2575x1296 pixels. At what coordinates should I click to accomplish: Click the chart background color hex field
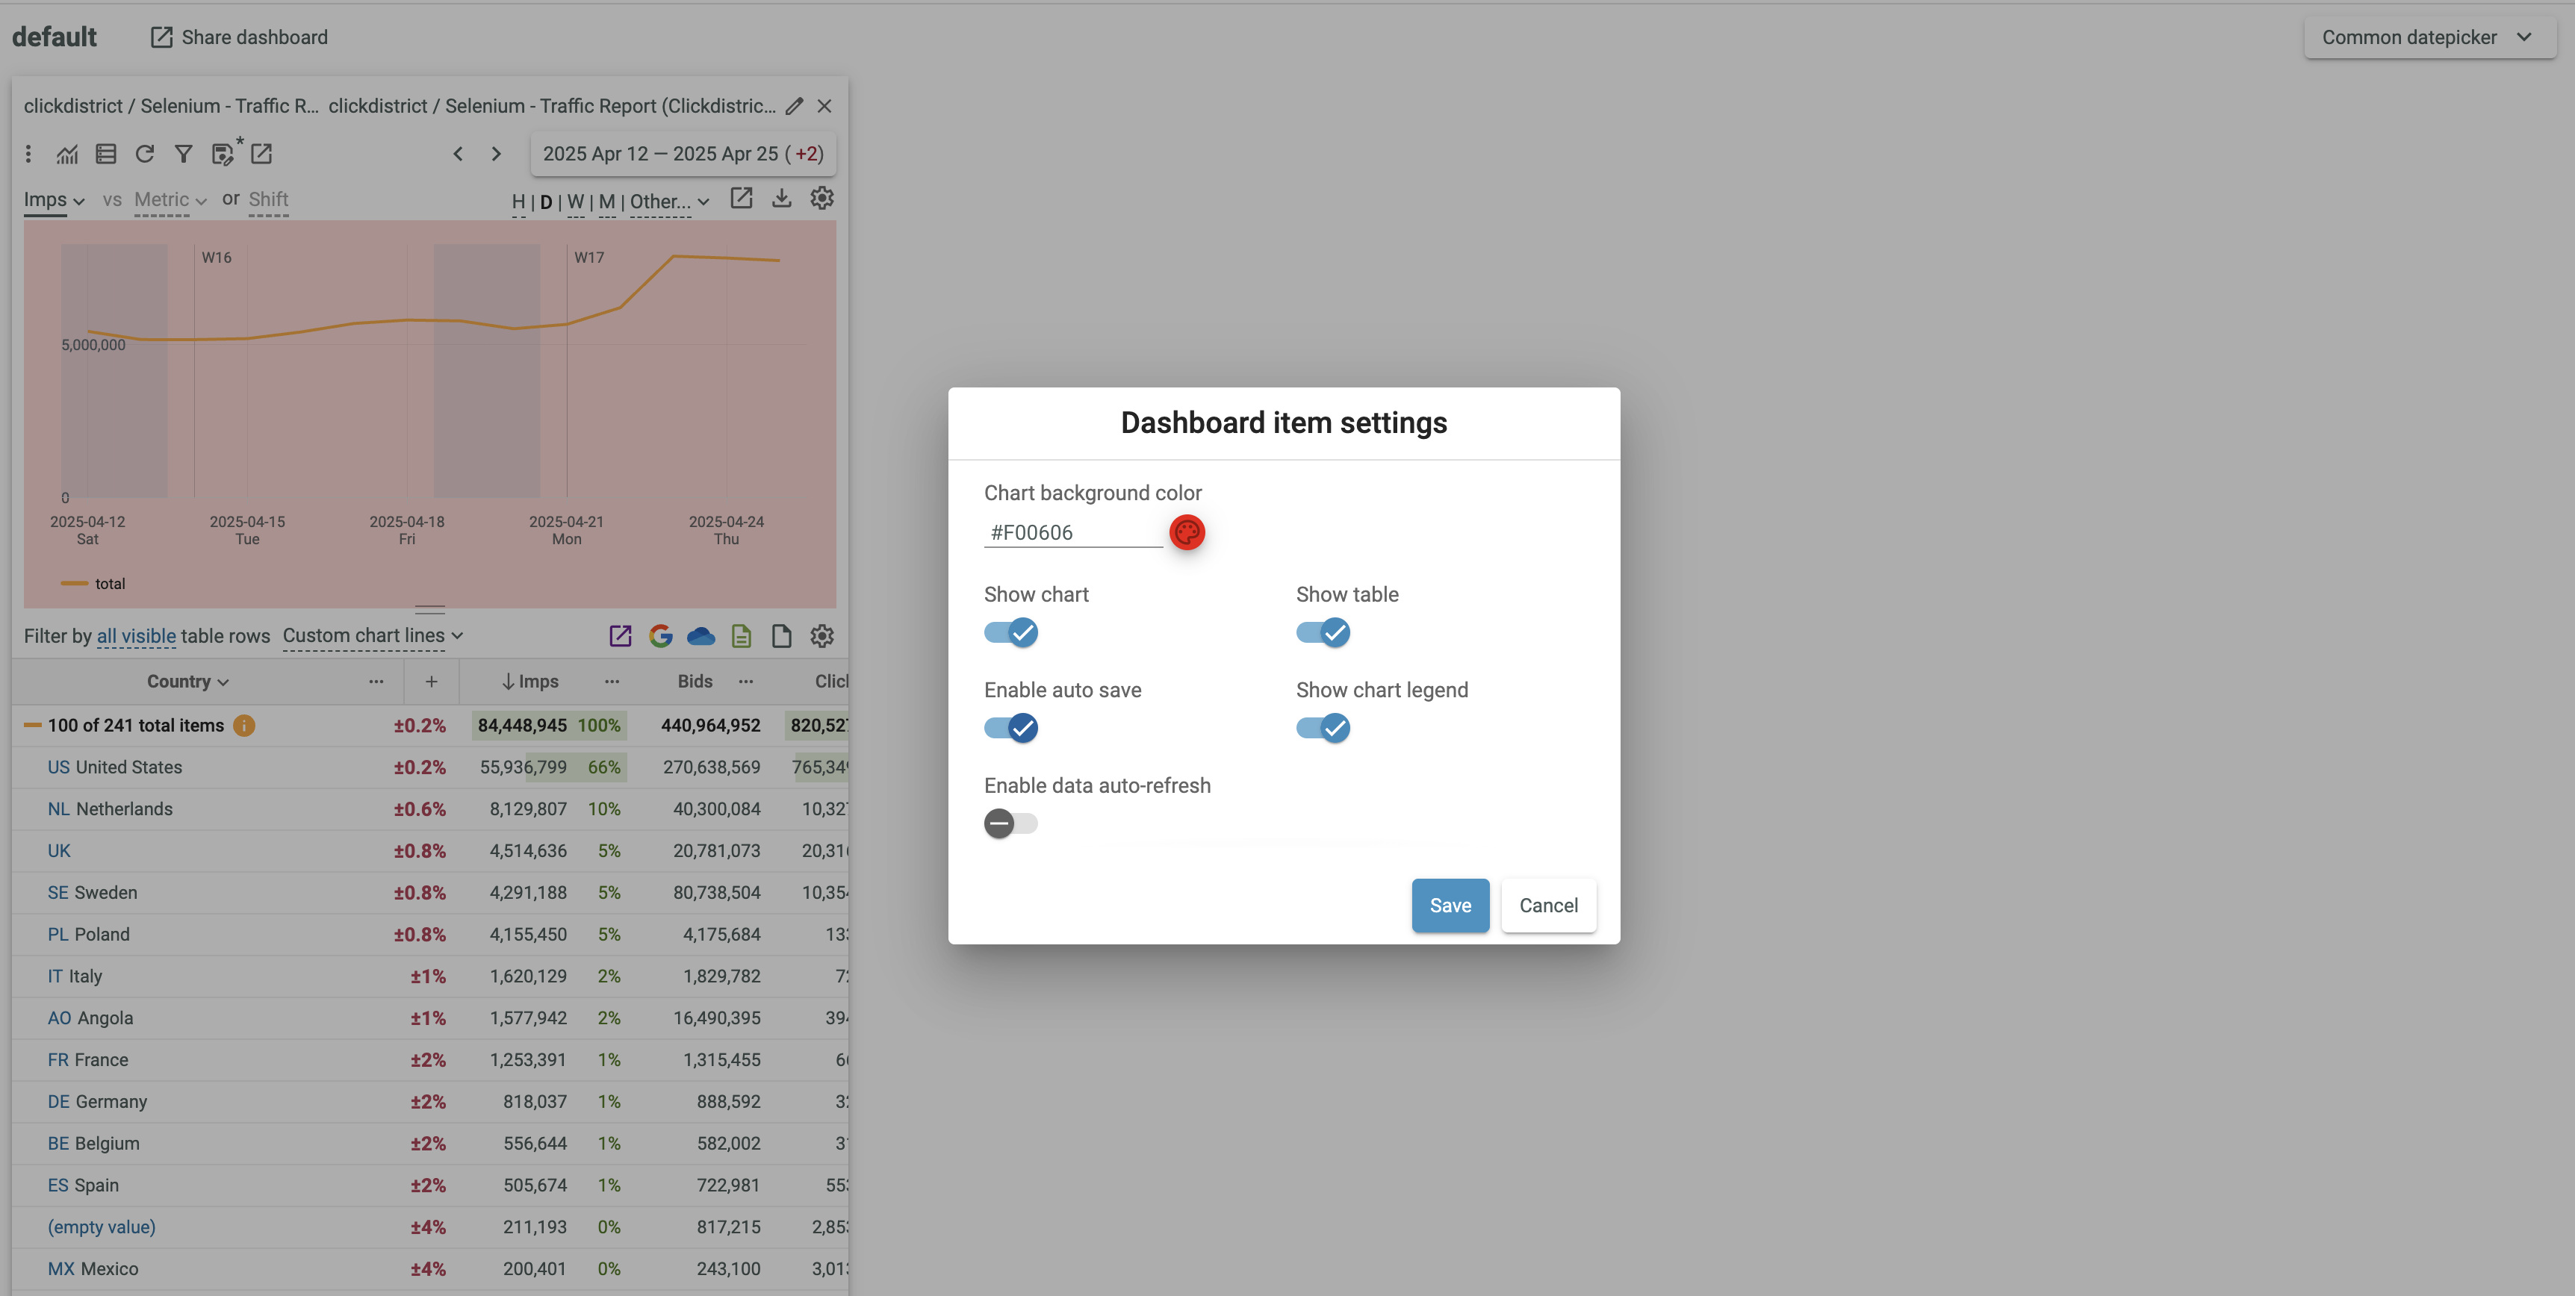1072,532
